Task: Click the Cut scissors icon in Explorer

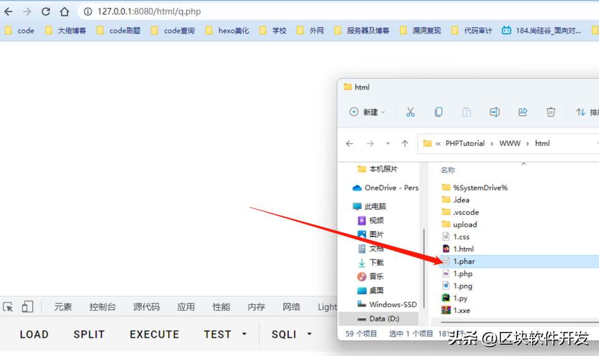Action: tap(410, 112)
